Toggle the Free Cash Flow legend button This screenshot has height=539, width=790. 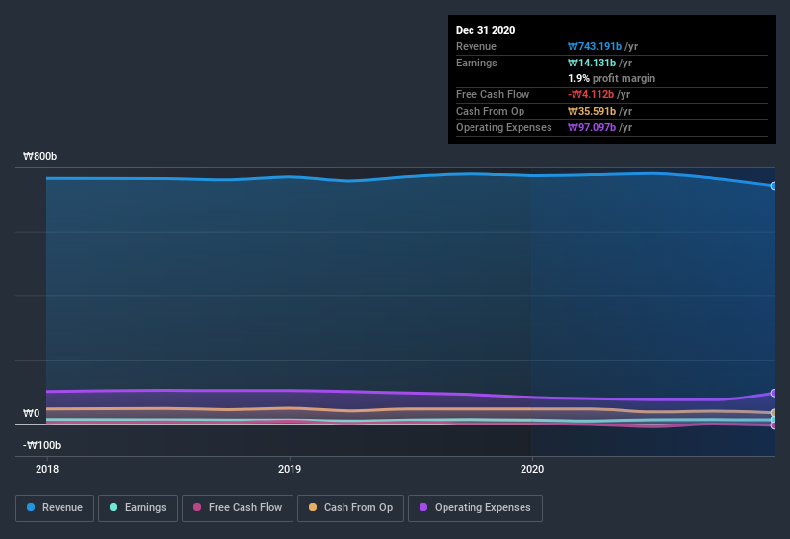(x=238, y=508)
